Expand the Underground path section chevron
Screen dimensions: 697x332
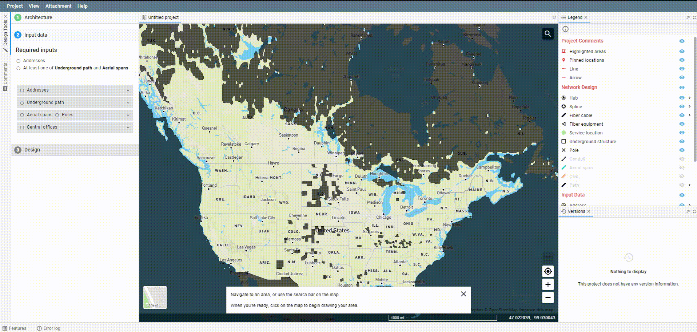point(128,102)
